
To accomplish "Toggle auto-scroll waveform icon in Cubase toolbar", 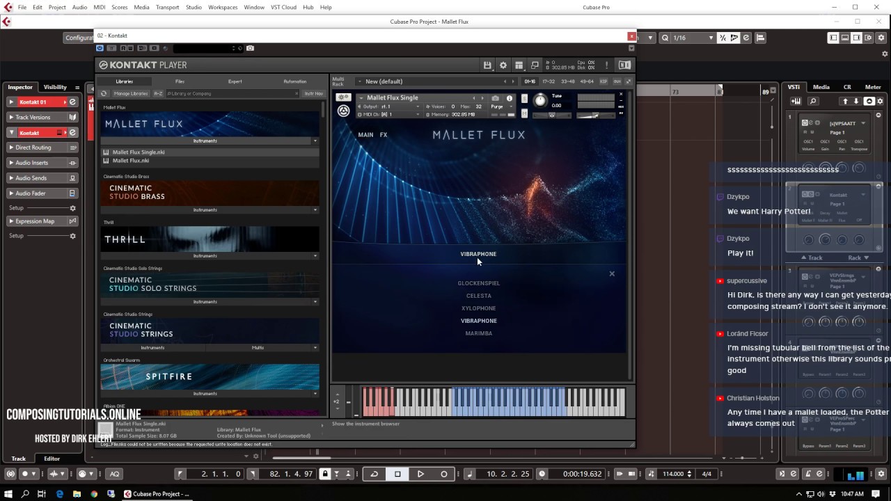I will point(734,38).
